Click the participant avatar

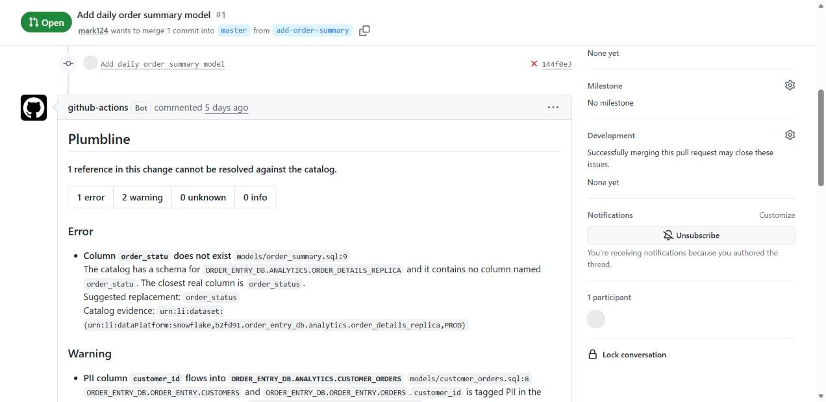point(595,319)
